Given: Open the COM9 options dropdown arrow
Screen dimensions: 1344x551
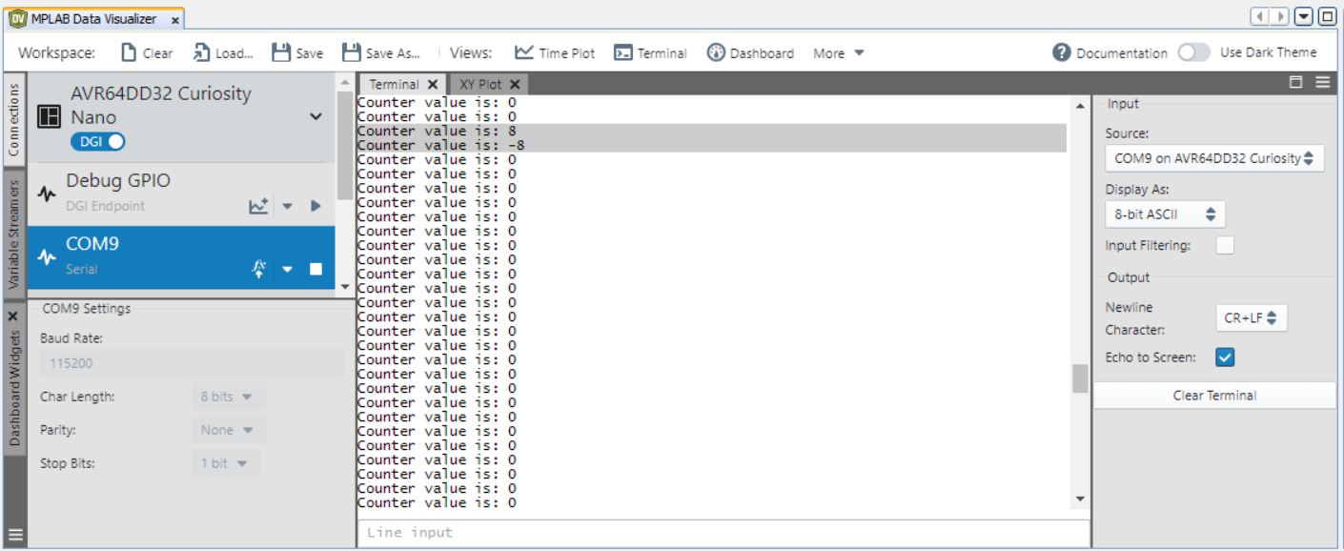Looking at the screenshot, I should [286, 270].
